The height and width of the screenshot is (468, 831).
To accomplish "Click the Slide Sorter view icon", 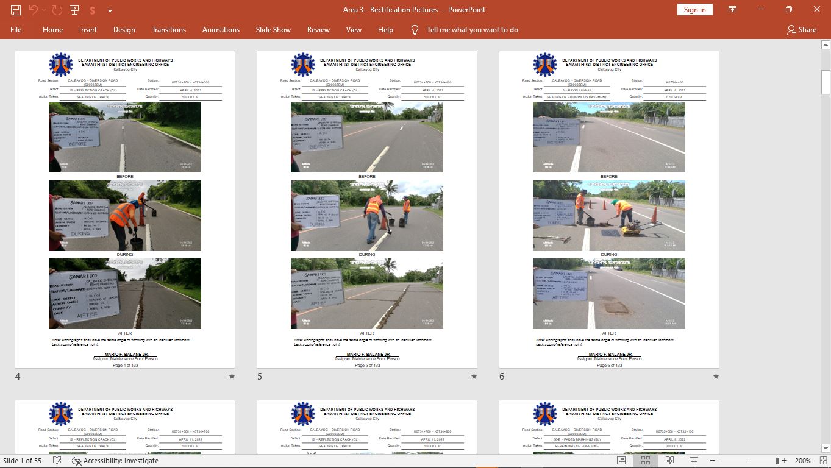I will click(646, 461).
